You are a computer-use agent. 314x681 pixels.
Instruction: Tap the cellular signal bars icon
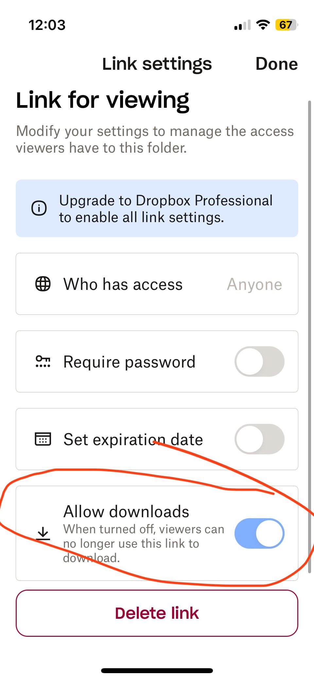pos(242,25)
